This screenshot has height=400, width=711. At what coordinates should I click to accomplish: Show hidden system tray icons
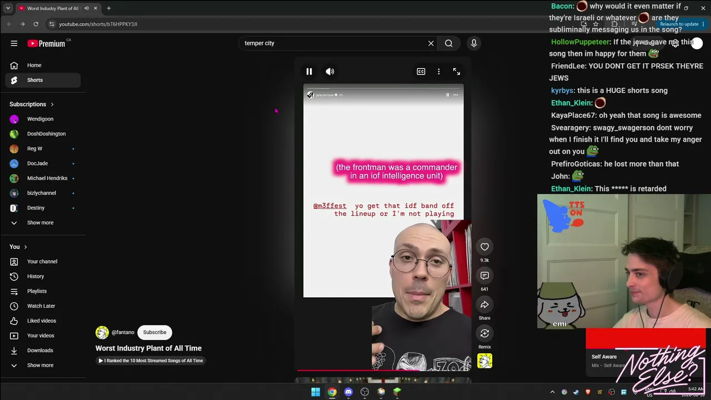coord(552,392)
